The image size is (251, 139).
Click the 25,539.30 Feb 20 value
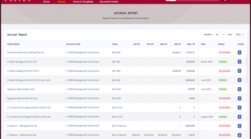click(x=149, y=135)
